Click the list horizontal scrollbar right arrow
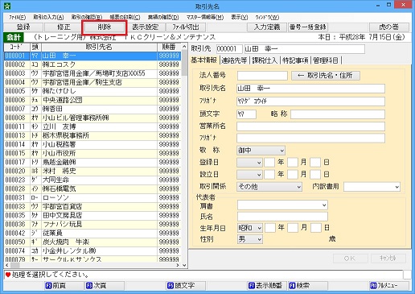Image resolution: width=415 pixels, height=294 pixels. click(178, 265)
